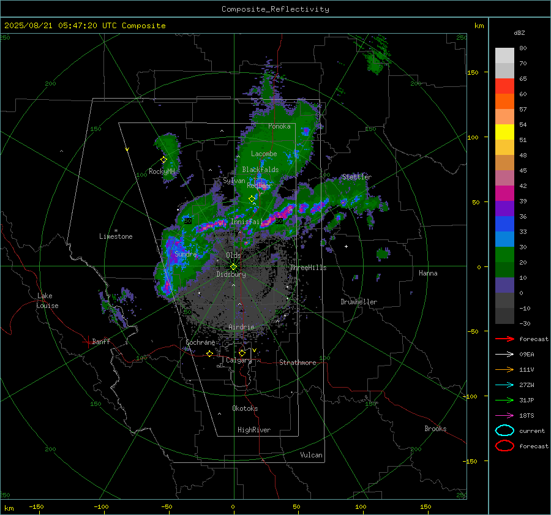Select the Stettler label
551x515 pixels.
[357, 177]
